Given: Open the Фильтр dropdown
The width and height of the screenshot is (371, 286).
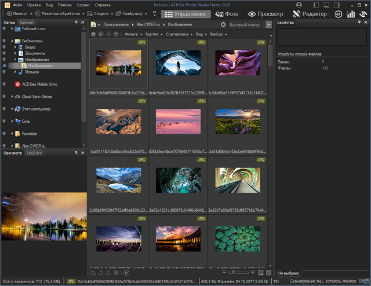Looking at the screenshot, I should click(133, 34).
